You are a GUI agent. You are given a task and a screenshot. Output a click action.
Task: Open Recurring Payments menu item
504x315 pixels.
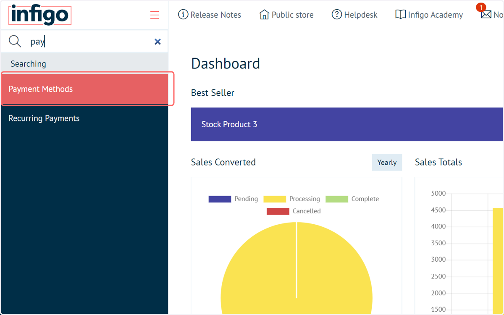(84, 118)
